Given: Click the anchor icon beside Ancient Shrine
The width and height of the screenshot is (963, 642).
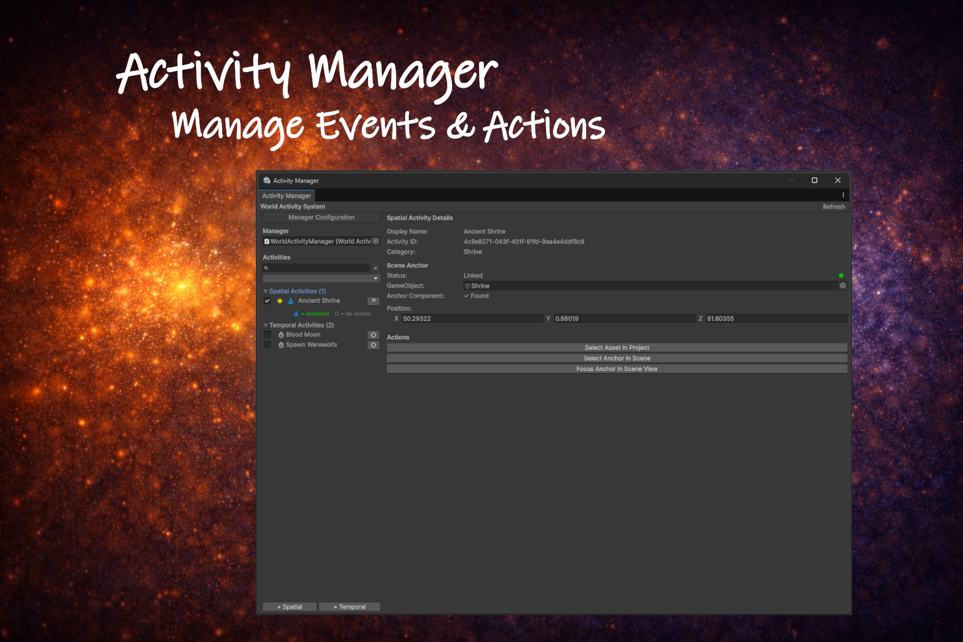Looking at the screenshot, I should (x=290, y=301).
